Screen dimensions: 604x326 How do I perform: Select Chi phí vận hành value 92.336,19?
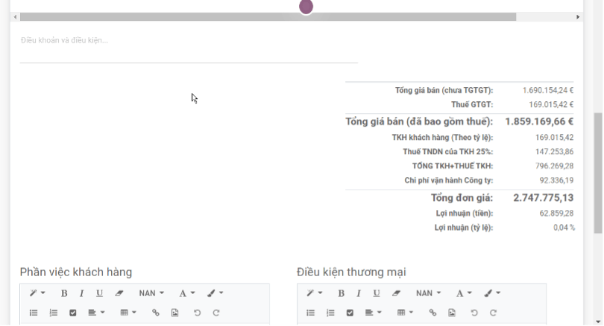click(556, 180)
